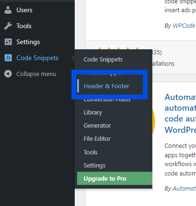The height and width of the screenshot is (206, 196).
Task: Click Collapse menu label
Action: [36, 74]
